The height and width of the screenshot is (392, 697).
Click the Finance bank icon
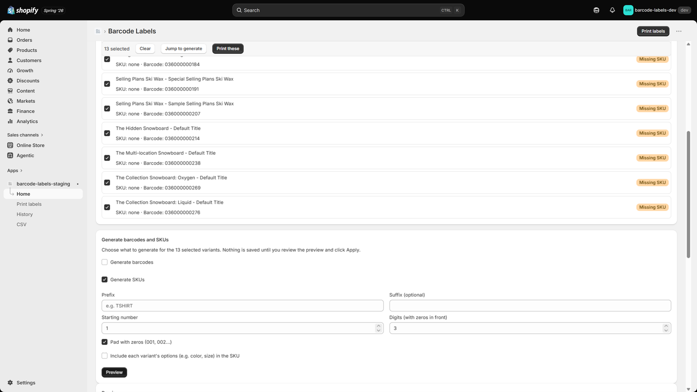10,111
